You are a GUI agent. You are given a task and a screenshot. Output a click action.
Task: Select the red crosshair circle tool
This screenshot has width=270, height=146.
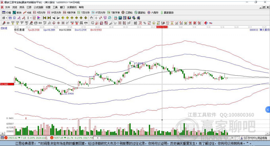point(54,23)
